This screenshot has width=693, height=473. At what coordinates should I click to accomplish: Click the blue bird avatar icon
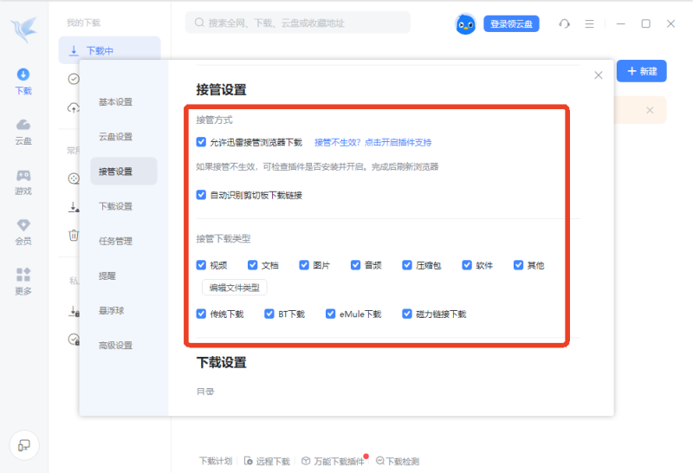[465, 24]
